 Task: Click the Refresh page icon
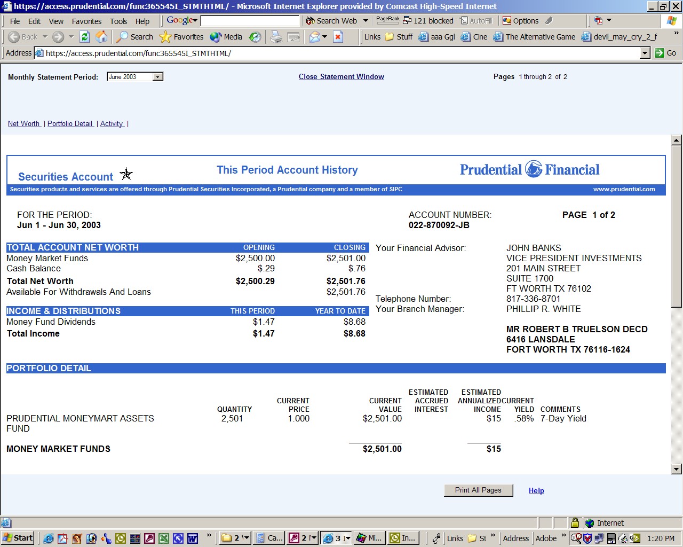84,37
